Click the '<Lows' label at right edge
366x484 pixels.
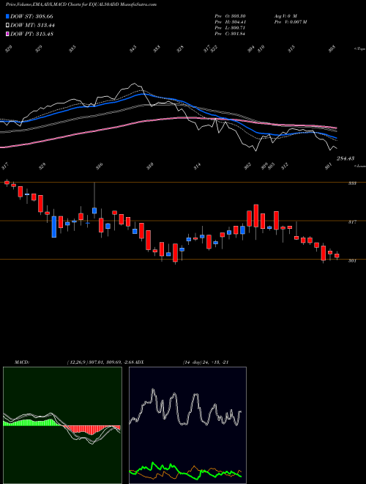(x=360, y=166)
